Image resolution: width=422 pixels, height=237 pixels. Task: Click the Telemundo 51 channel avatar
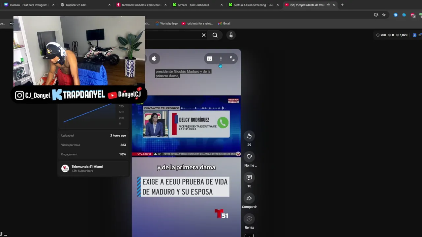65,169
